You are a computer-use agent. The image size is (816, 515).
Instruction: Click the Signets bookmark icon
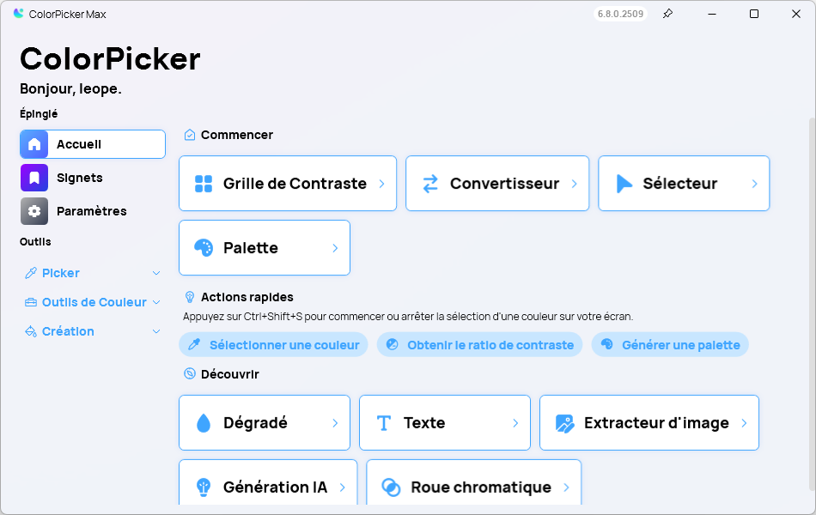point(34,178)
